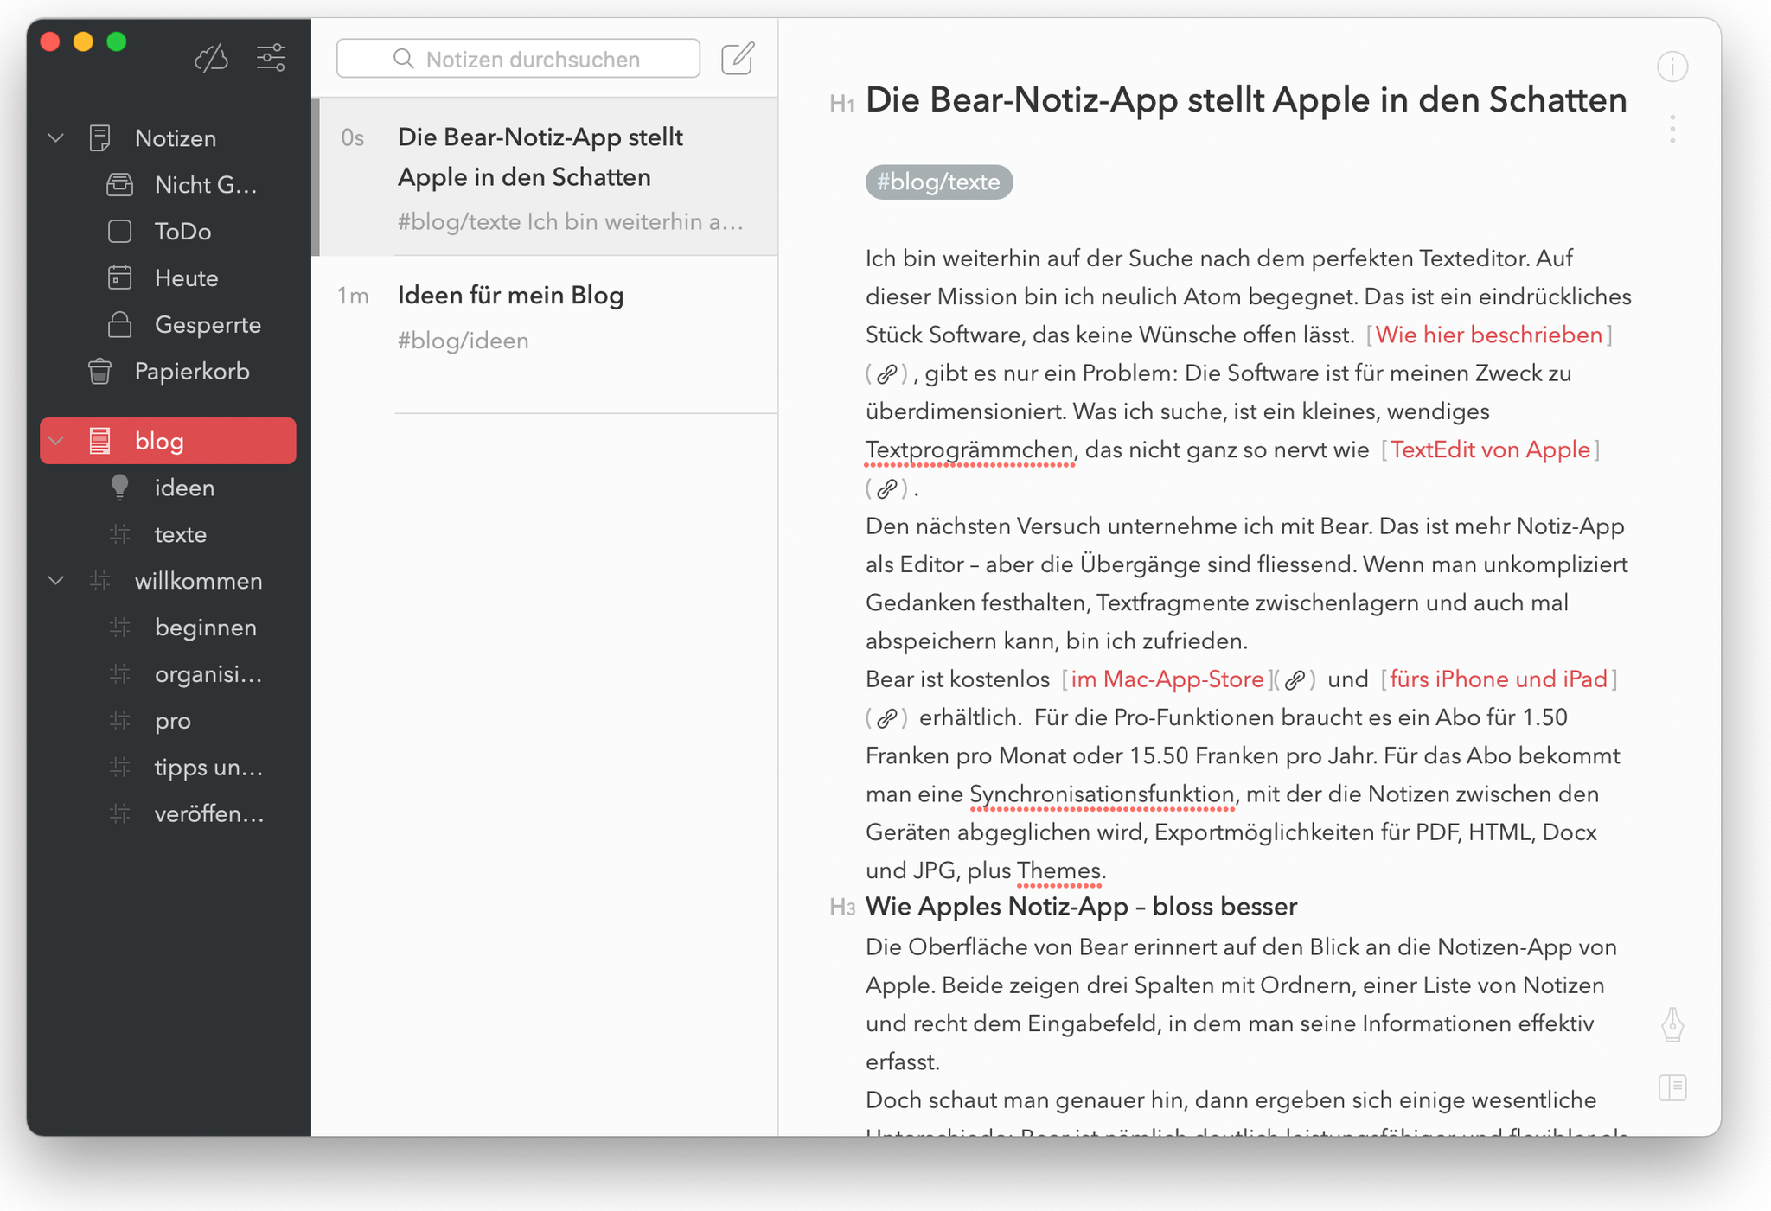1771x1211 pixels.
Task: Open link icon after Wie hier beschrieben
Action: (886, 373)
